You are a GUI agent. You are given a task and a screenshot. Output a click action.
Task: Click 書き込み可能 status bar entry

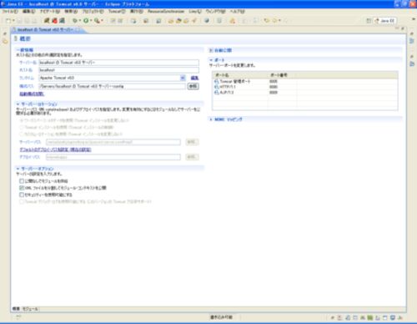pyautogui.click(x=221, y=317)
